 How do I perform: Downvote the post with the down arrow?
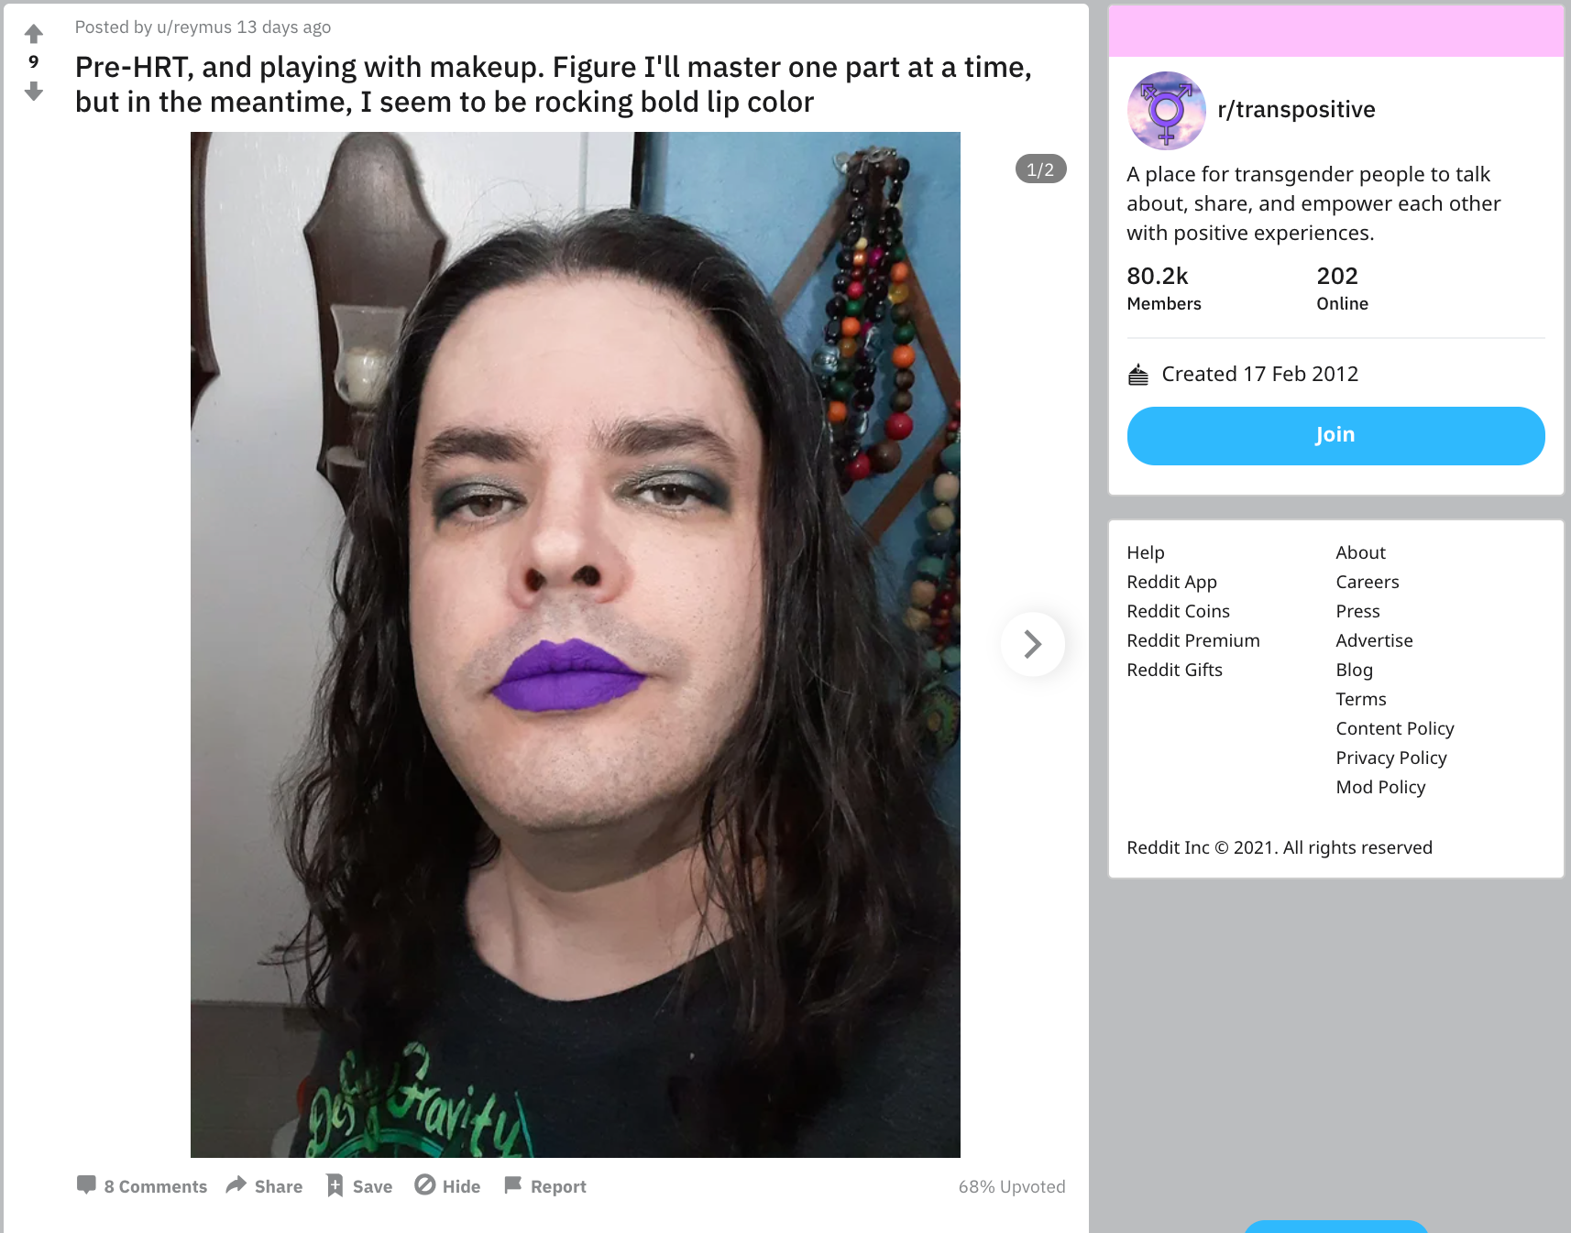34,91
